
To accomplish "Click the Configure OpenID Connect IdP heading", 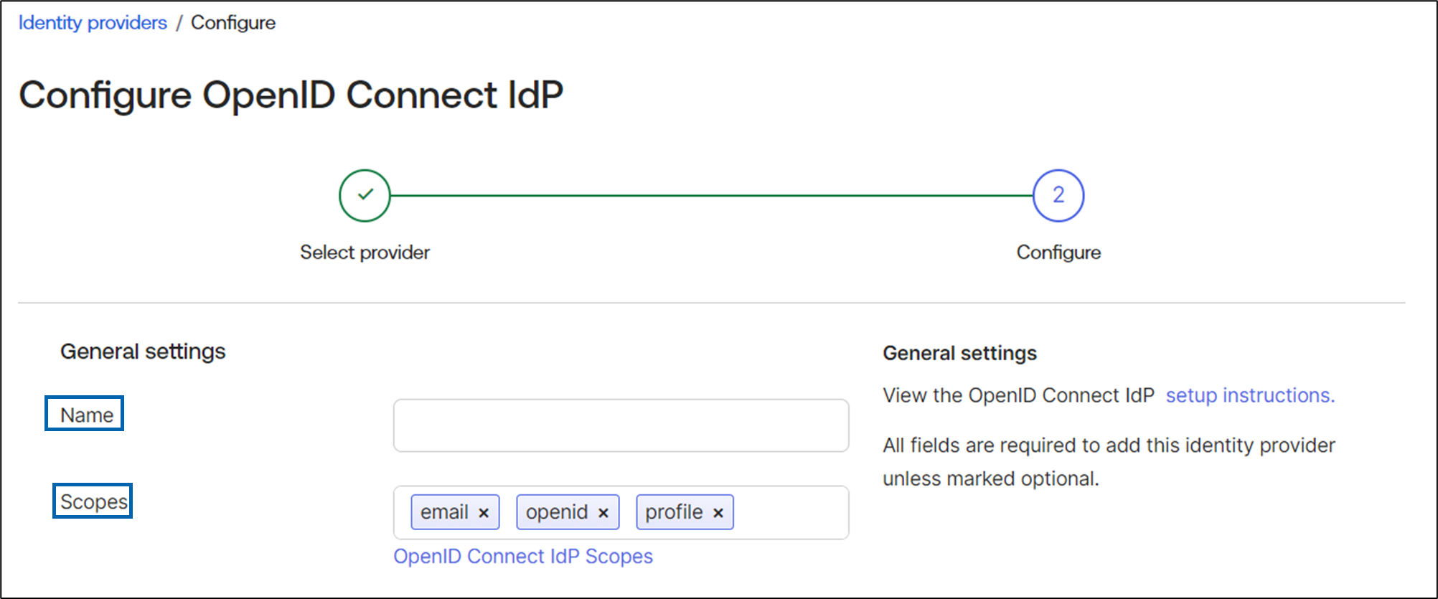I will point(291,95).
